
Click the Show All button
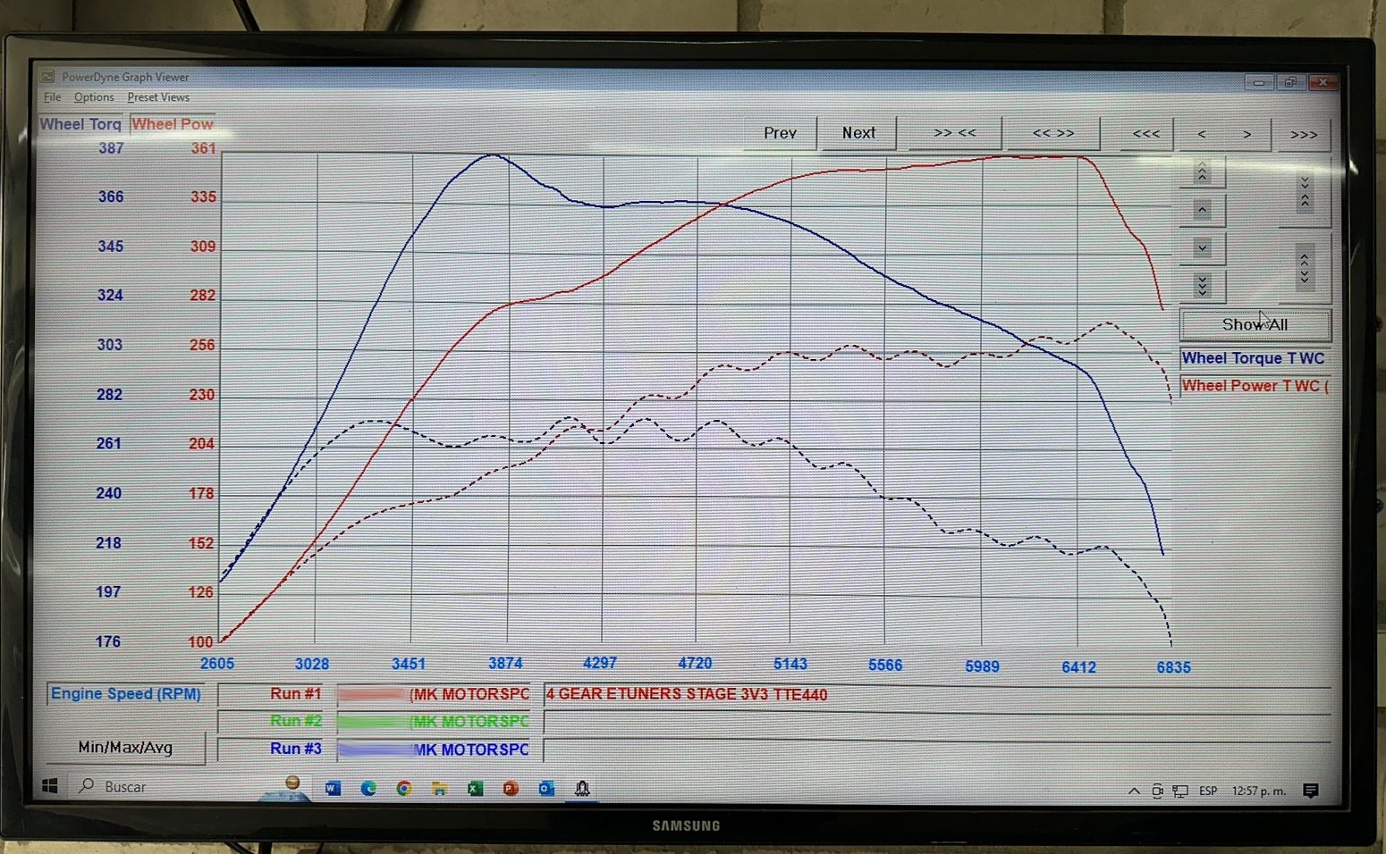click(1255, 325)
